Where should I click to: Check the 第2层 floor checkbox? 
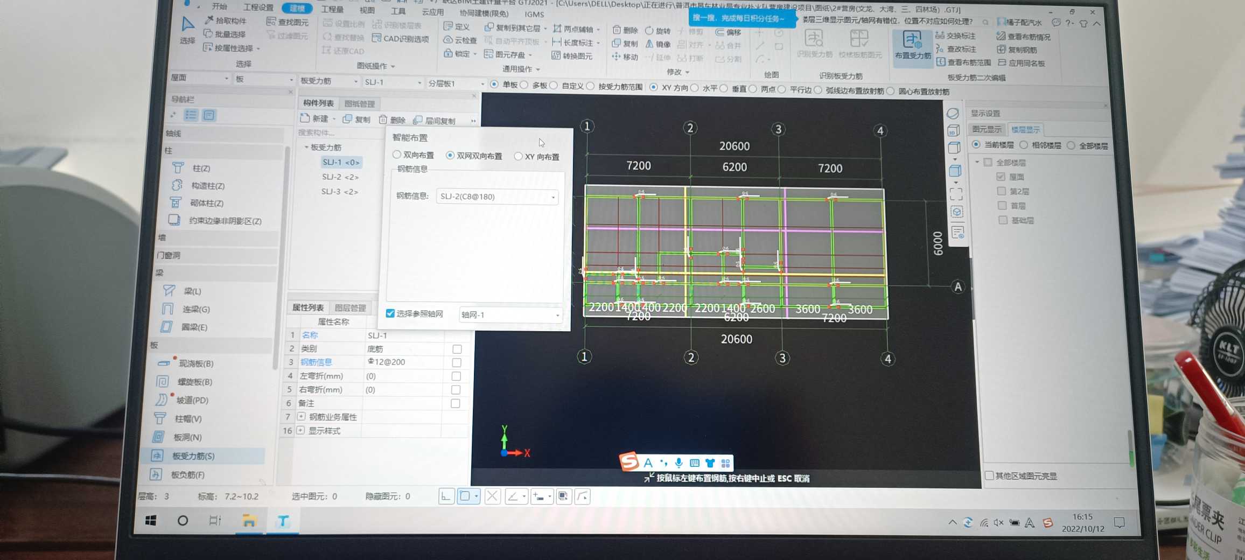[x=1002, y=191]
